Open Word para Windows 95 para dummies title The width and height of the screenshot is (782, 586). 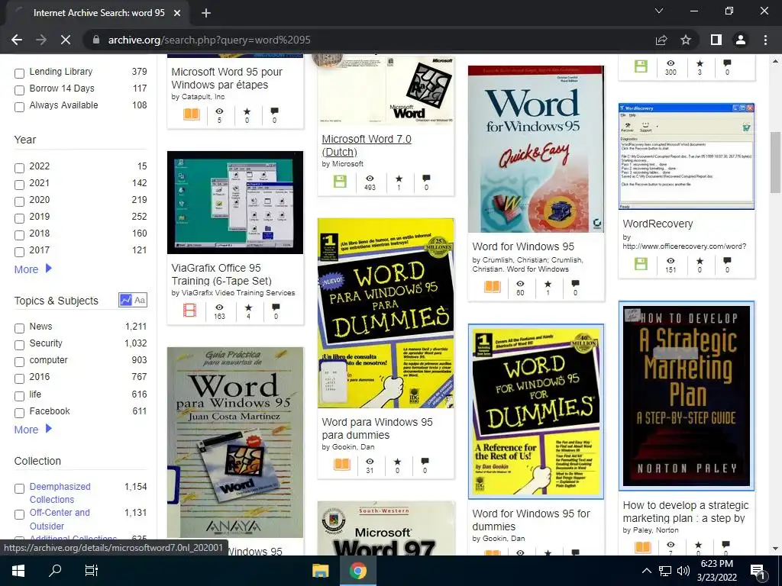377,428
